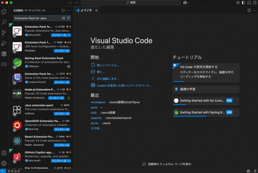Show more recent items via その他

96,128
